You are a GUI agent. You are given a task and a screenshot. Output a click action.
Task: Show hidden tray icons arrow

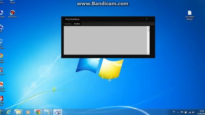tap(178, 112)
